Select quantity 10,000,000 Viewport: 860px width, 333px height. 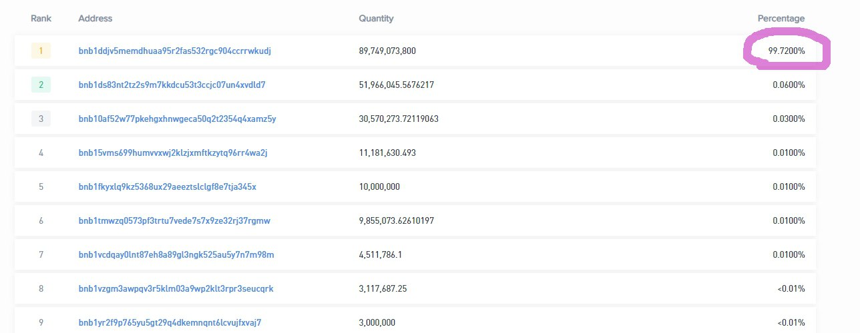tap(379, 186)
